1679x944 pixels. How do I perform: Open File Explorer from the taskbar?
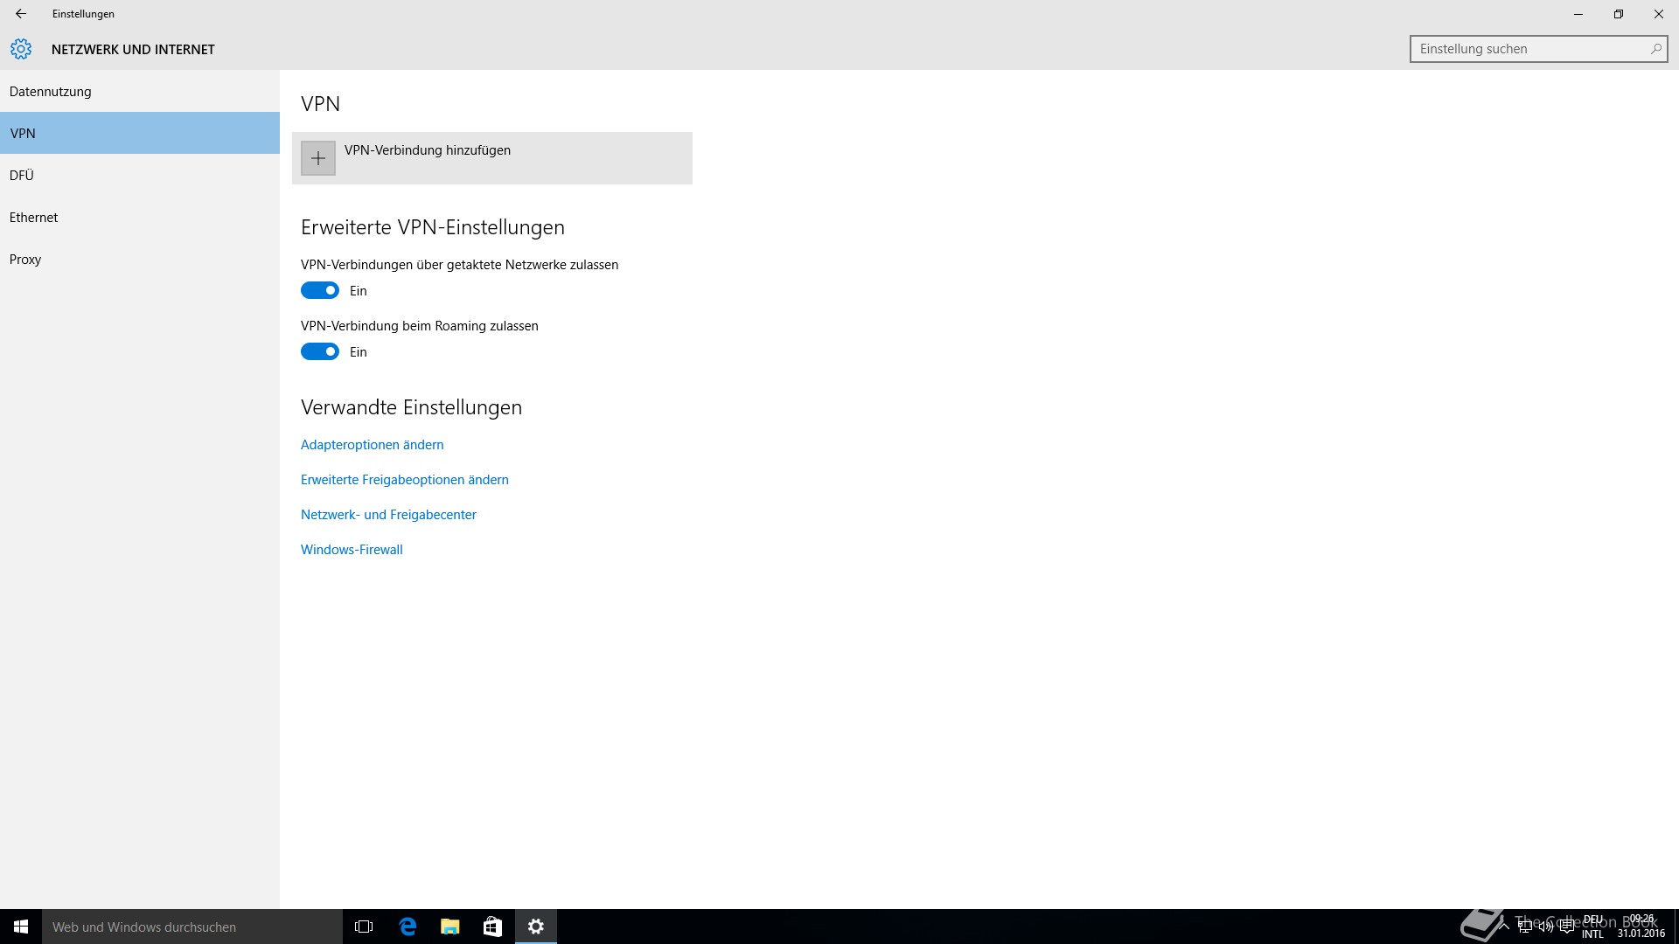(449, 927)
